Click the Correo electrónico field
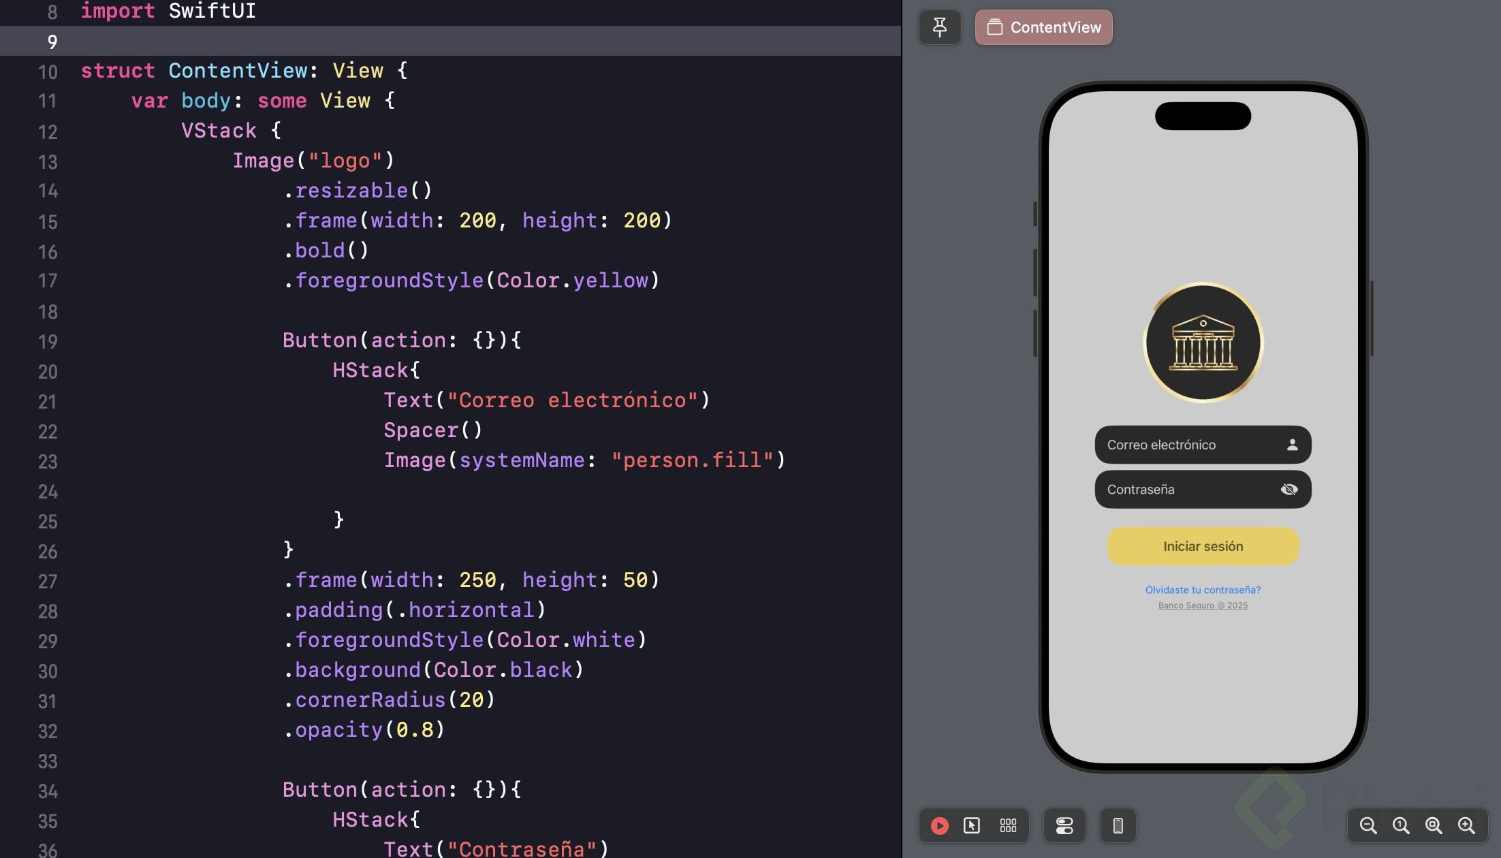The width and height of the screenshot is (1501, 858). [1185, 445]
